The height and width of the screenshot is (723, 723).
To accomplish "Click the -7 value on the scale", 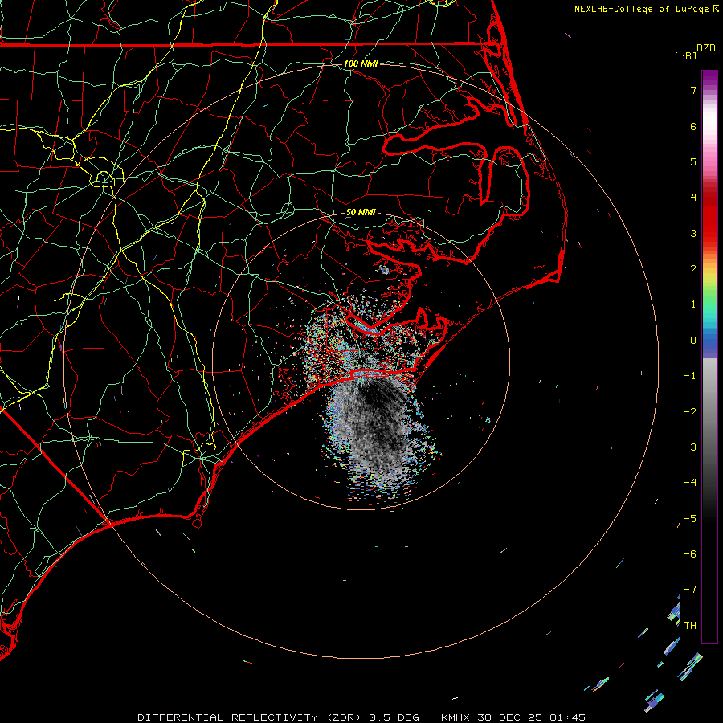I will click(690, 590).
